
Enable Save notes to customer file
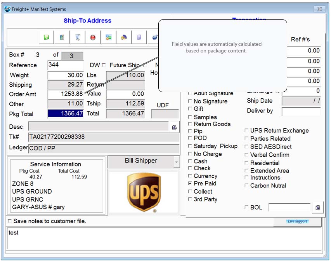[x=9, y=221]
